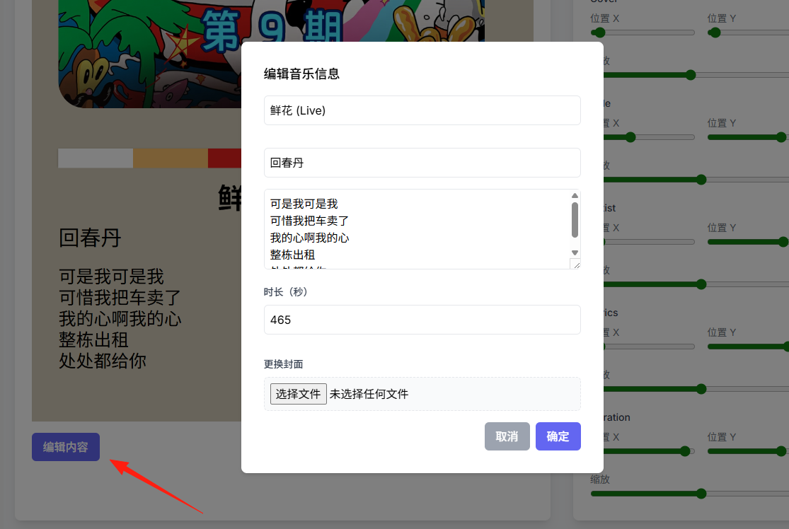
Task: Click the bottom 缩放 slider handle
Action: (701, 494)
